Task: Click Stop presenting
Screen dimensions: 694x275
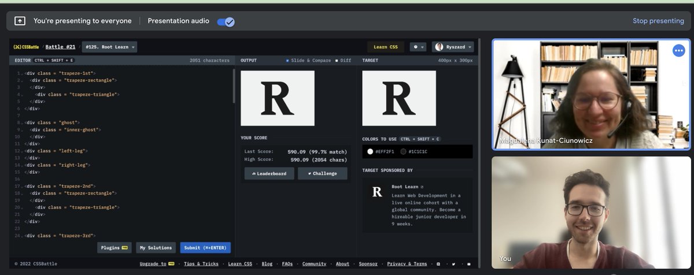Action: coord(658,21)
